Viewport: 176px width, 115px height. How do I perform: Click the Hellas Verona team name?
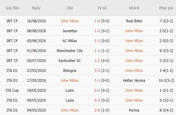click(134, 81)
